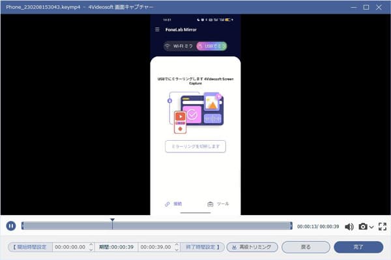Increase the start time with up stepper
391x260 pixels.
point(91,245)
